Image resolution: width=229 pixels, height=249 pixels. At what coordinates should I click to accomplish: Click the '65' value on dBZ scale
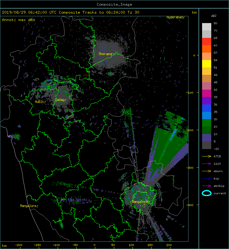click(215, 38)
